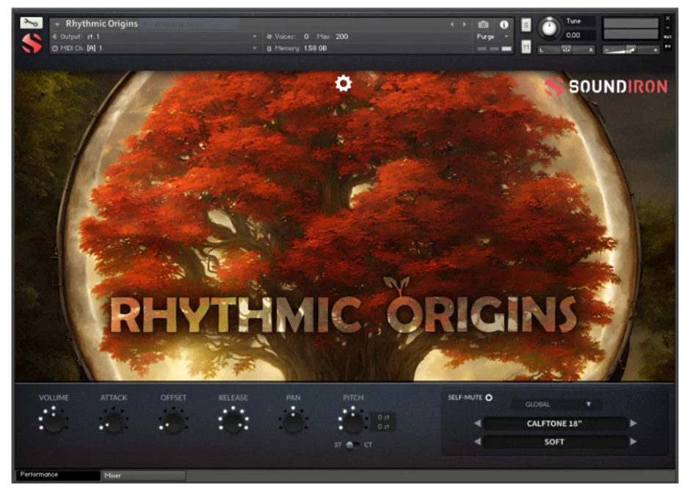Click the minus sign on the volume slider

pos(606,51)
